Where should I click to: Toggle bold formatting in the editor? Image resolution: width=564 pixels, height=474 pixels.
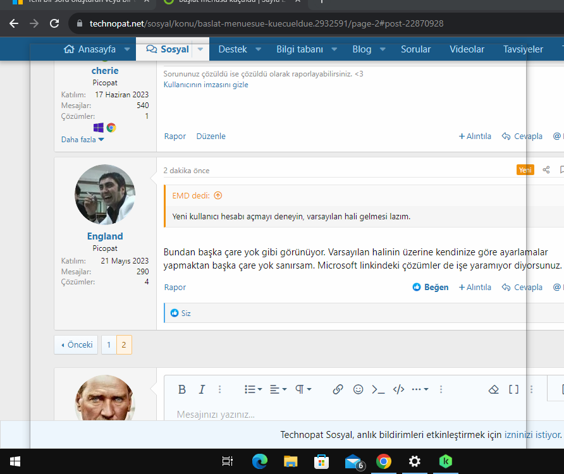(182, 389)
